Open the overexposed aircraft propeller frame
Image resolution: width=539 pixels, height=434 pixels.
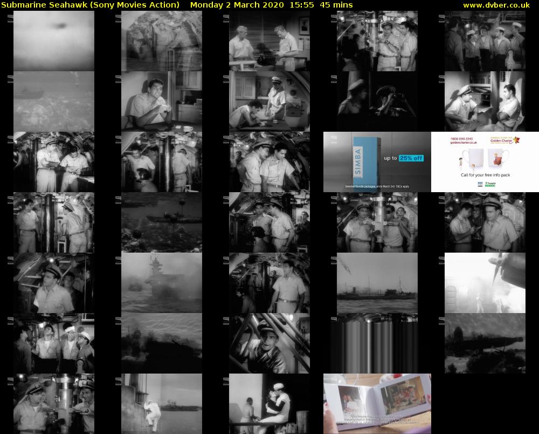click(485, 283)
